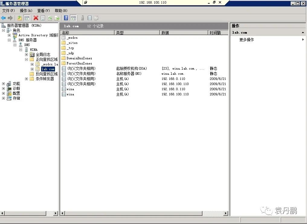
Task: Collapse the DNS 服务器 node
Action: pyautogui.click(x=9, y=40)
